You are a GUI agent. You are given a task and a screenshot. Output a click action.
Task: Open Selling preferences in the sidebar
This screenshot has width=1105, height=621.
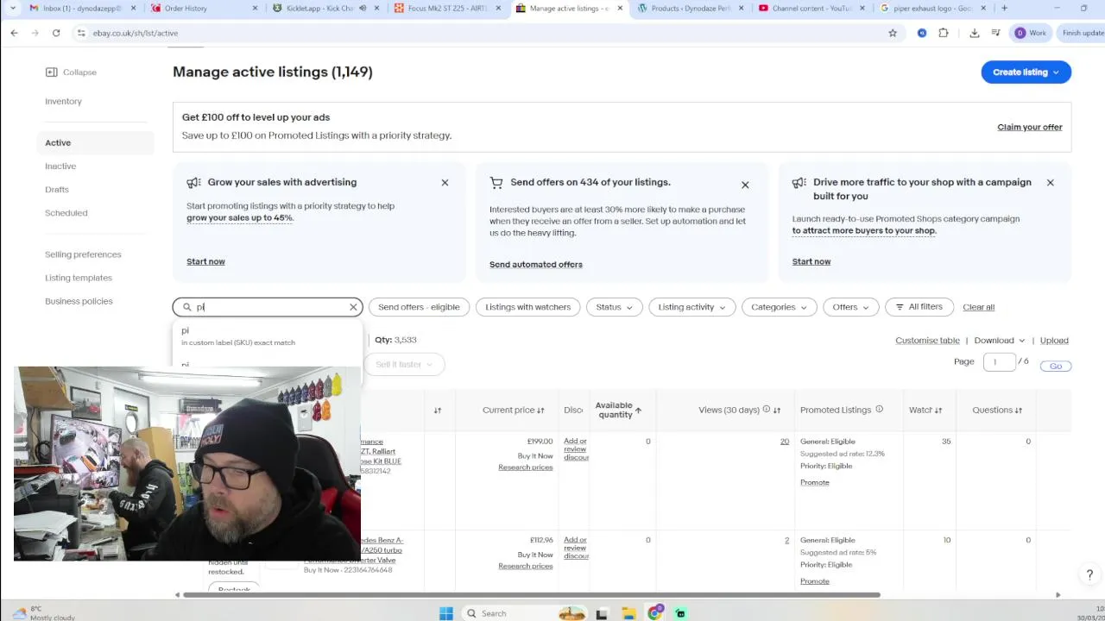point(83,254)
